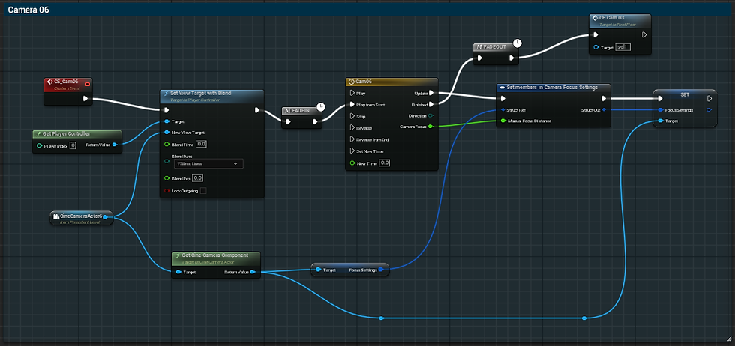The width and height of the screenshot is (735, 346).
Task: Click Set View Target execution output pin
Action: tap(257, 110)
